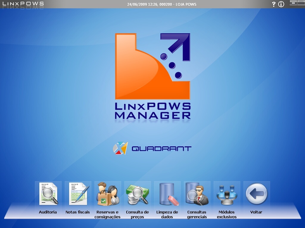Launch Limpeza de dados database eraser icon
Screen dimensions: 305x228
click(169, 194)
